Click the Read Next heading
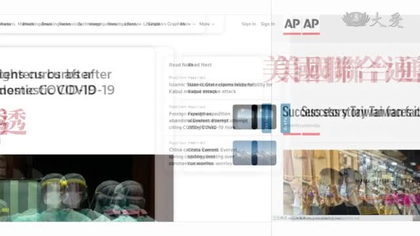This screenshot has width=420, height=236. [x=199, y=65]
